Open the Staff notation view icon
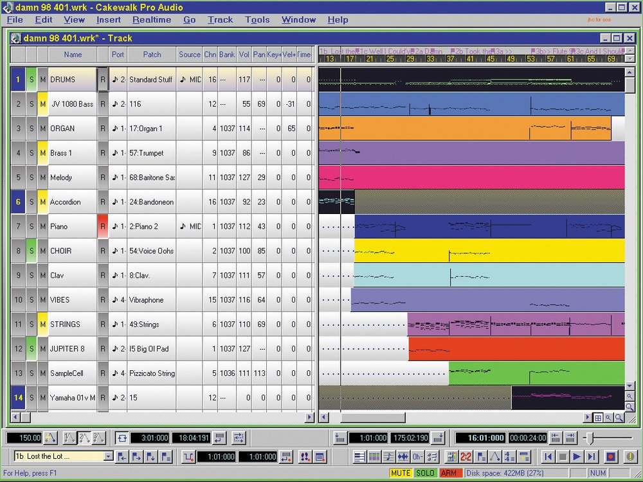The height and width of the screenshot is (482, 643). [388, 456]
